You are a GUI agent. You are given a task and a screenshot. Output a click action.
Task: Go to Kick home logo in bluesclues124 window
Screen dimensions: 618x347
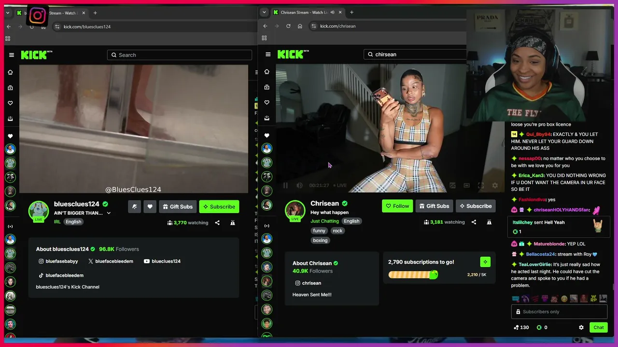pyautogui.click(x=36, y=55)
